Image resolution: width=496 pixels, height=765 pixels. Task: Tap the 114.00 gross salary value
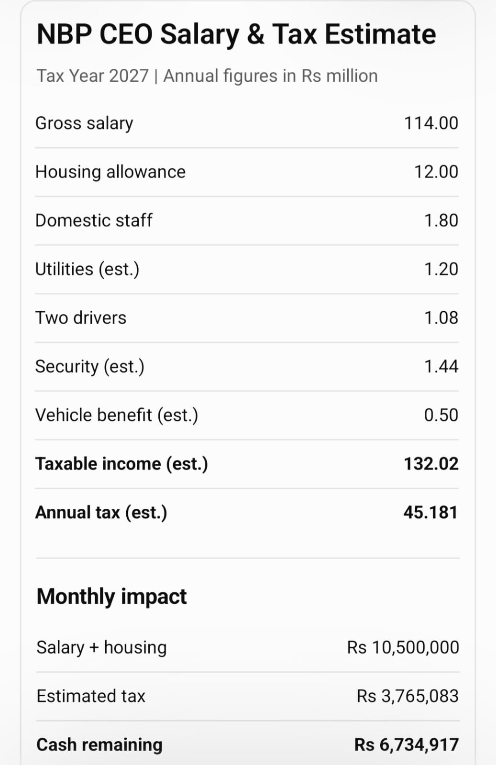tap(431, 123)
